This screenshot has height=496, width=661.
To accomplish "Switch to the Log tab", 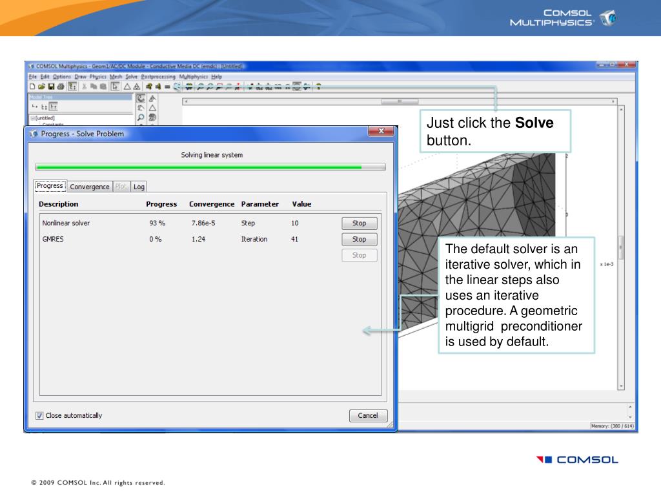I will (139, 187).
